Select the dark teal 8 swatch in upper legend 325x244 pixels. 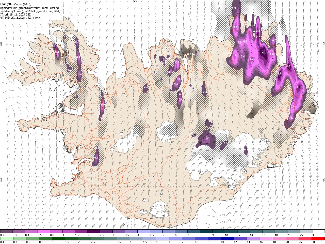(x=206, y=232)
